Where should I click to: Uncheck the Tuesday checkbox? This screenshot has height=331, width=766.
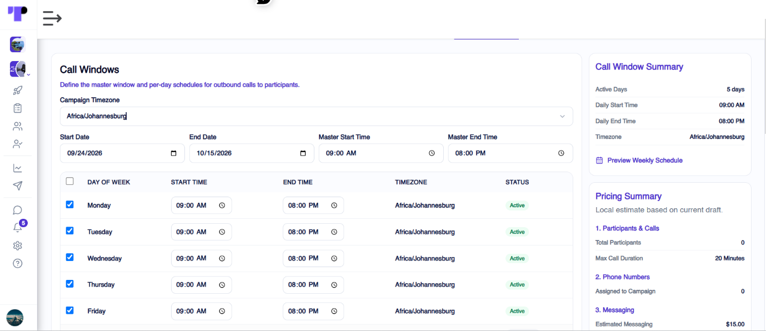tap(69, 230)
